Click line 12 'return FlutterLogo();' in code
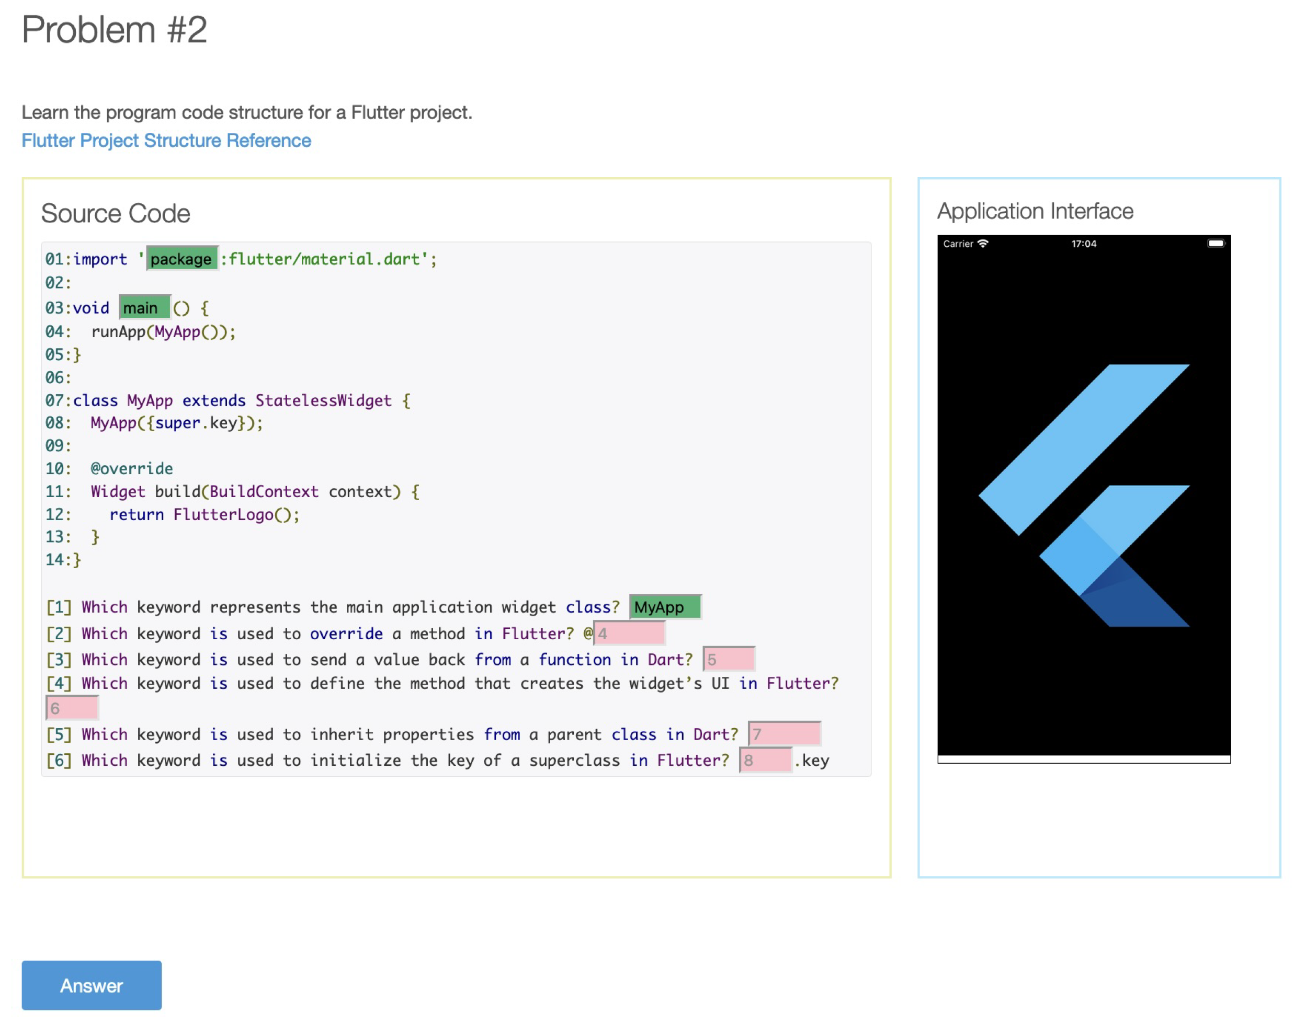This screenshot has height=1025, width=1294. click(204, 514)
